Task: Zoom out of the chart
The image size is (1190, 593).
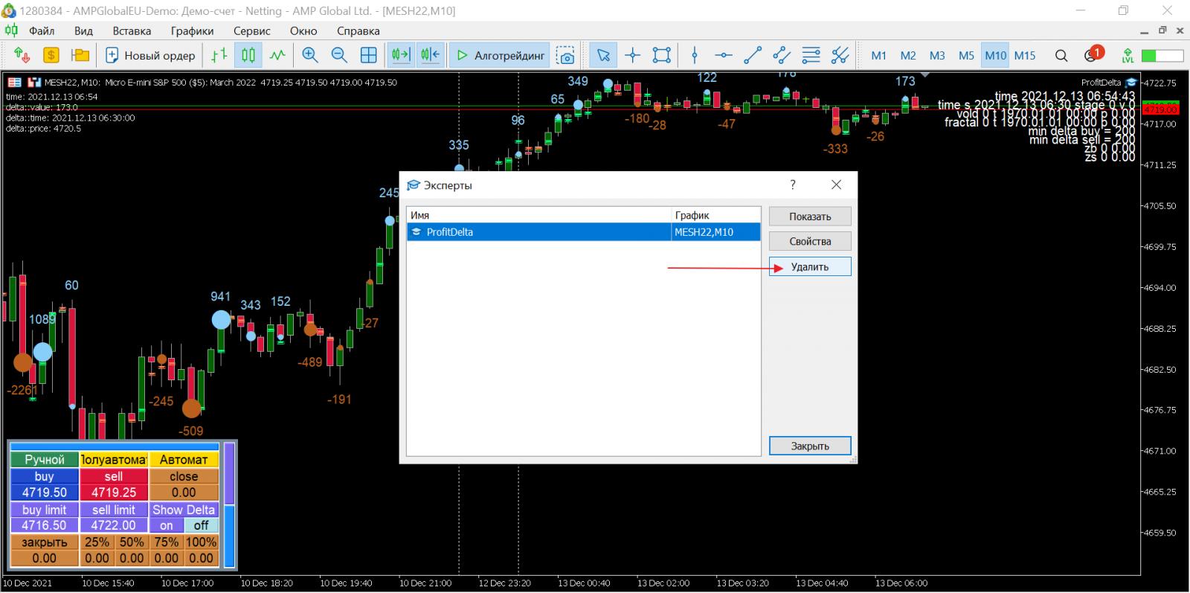Action: click(x=339, y=55)
